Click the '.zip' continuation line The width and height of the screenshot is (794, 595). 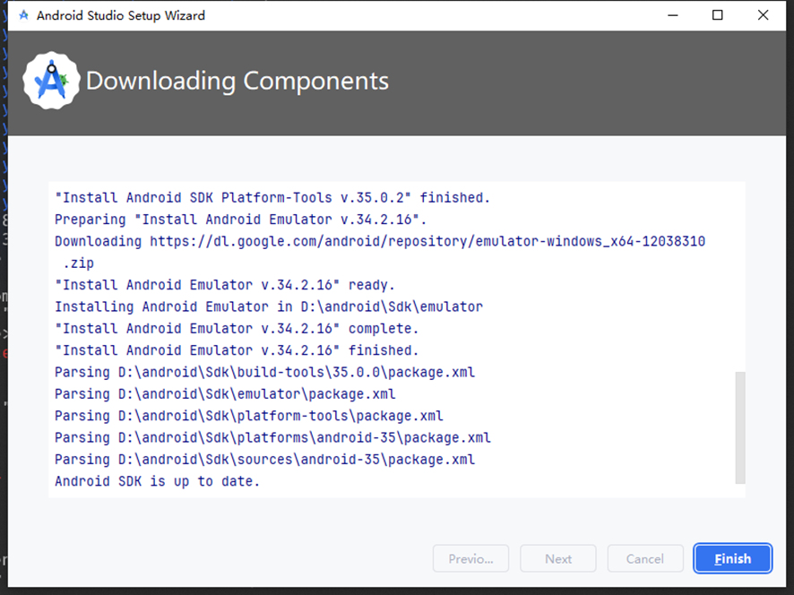79,263
